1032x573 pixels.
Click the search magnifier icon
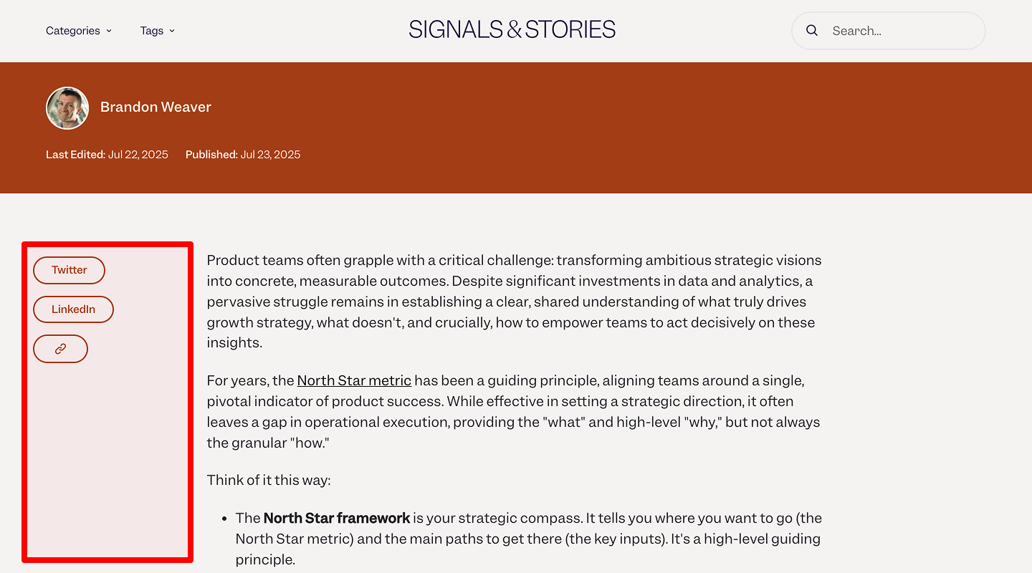tap(812, 31)
